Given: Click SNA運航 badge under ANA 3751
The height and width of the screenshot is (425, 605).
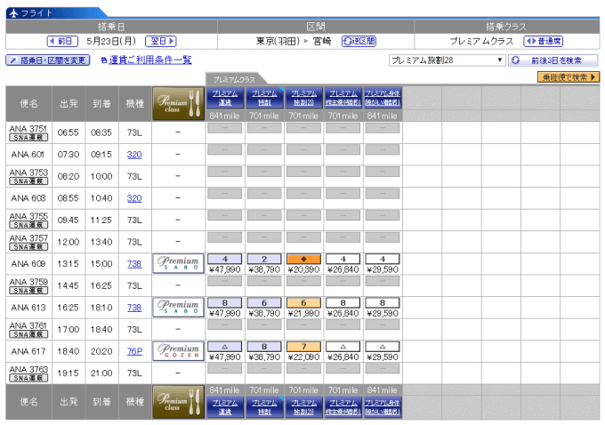Looking at the screenshot, I should click(28, 138).
